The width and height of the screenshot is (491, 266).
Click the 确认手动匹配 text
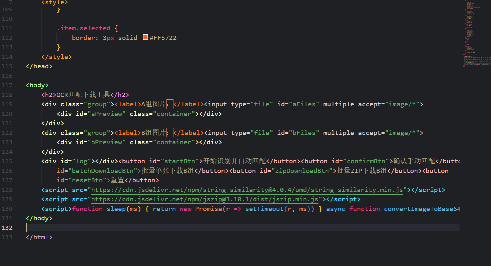(414, 161)
